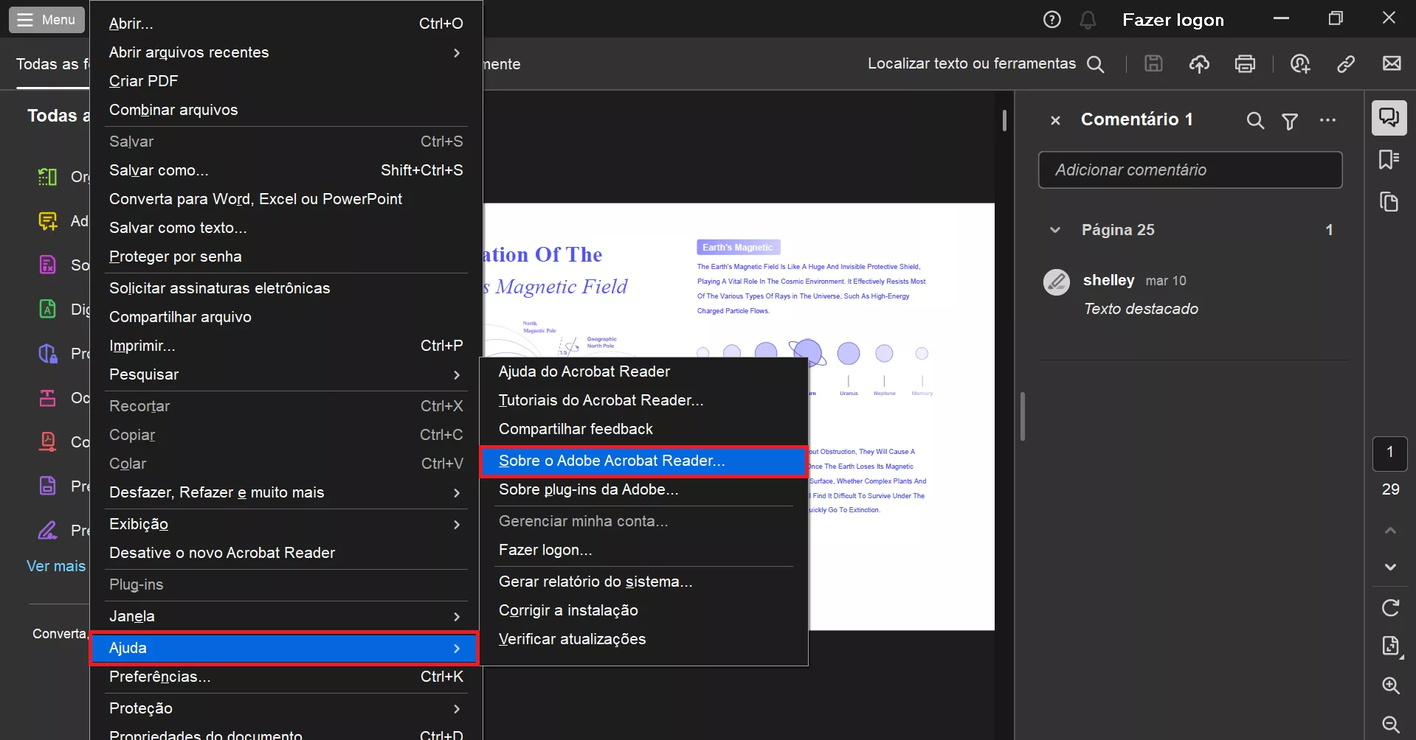Choose Fazer logon... in Ajuda submenu

coord(643,550)
